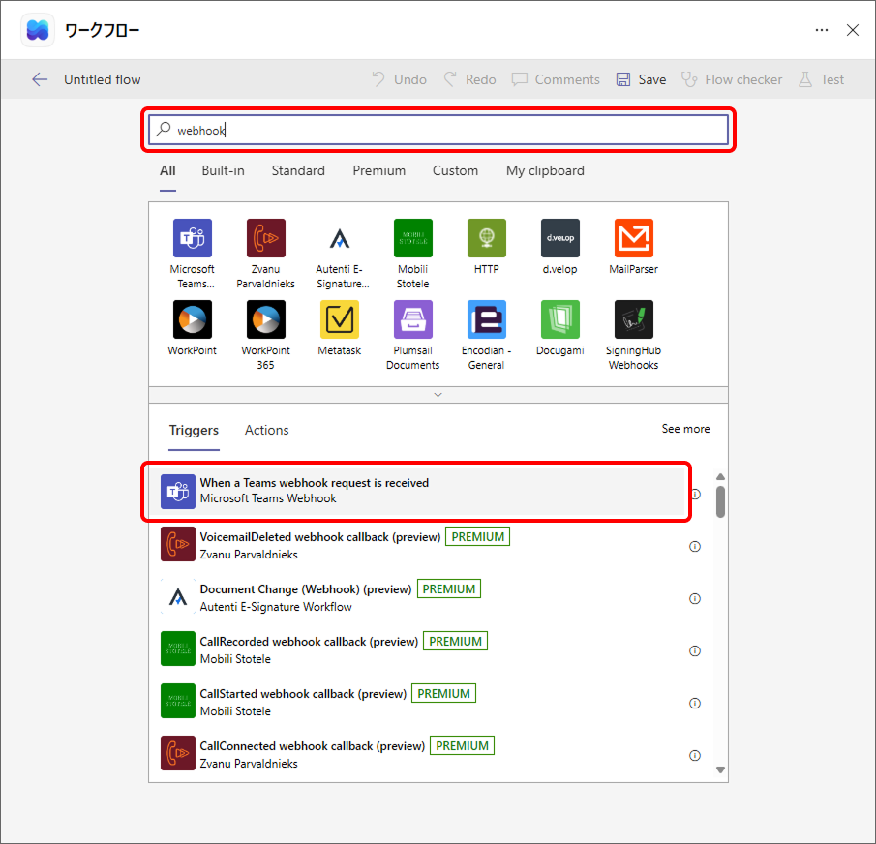This screenshot has height=844, width=876.
Task: Run the Flow checker
Action: [732, 79]
